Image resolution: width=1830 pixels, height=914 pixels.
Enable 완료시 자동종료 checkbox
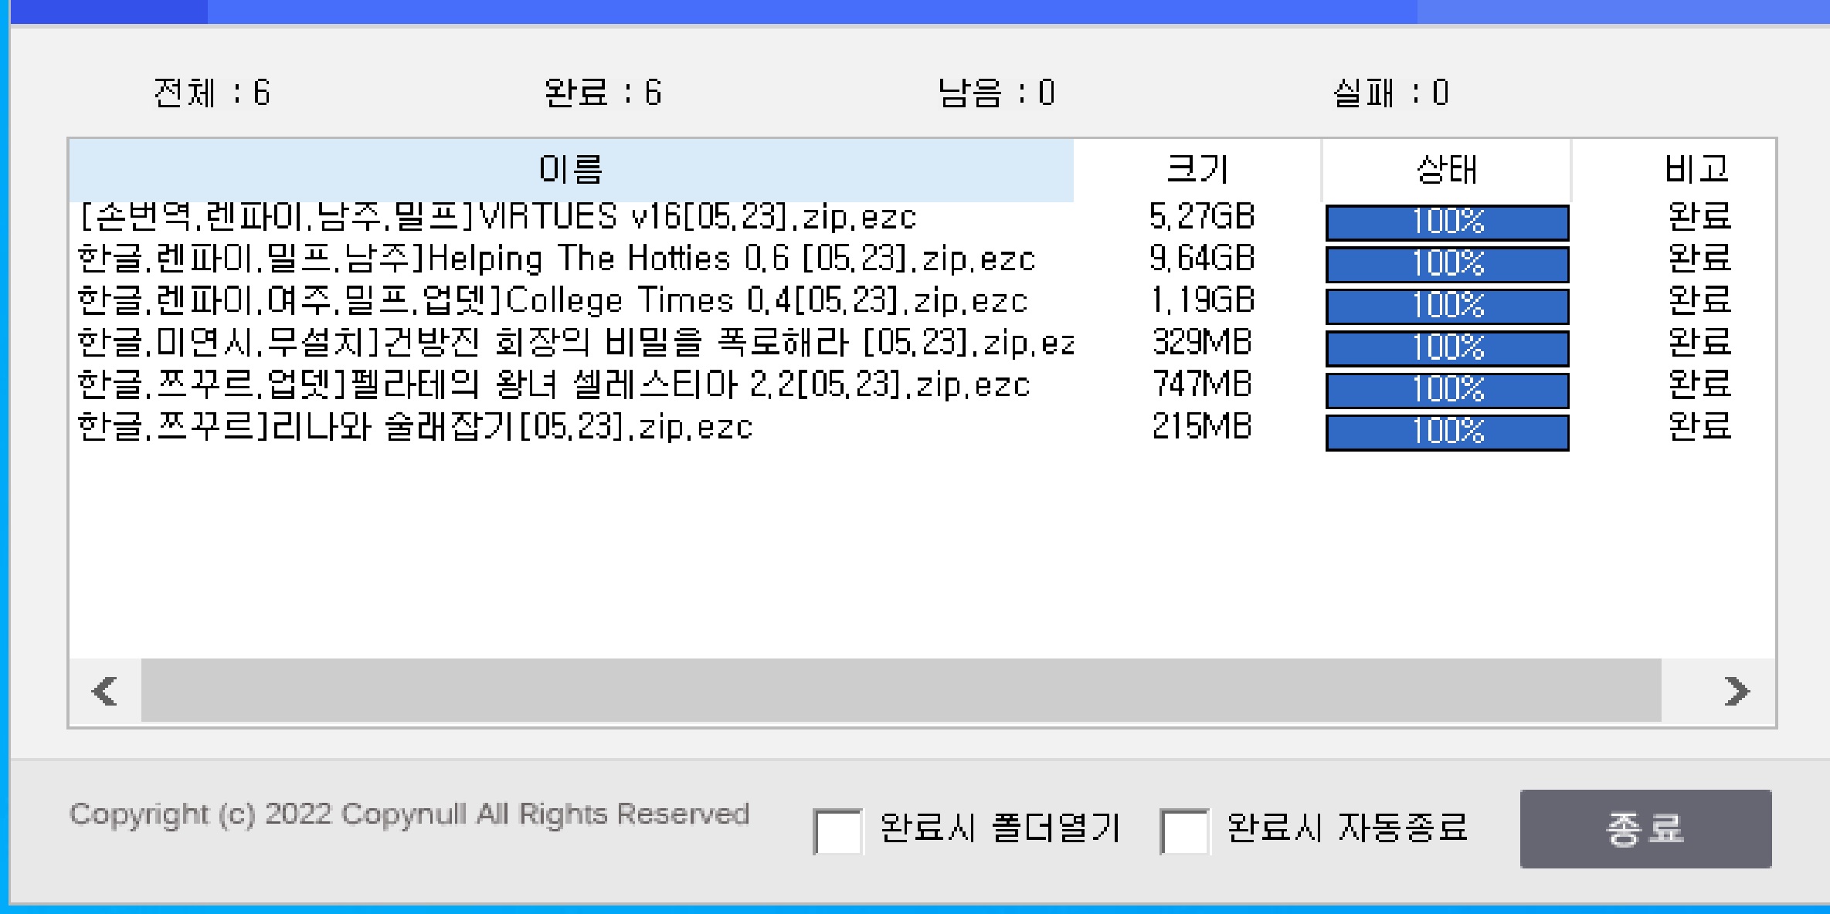coord(1184,831)
